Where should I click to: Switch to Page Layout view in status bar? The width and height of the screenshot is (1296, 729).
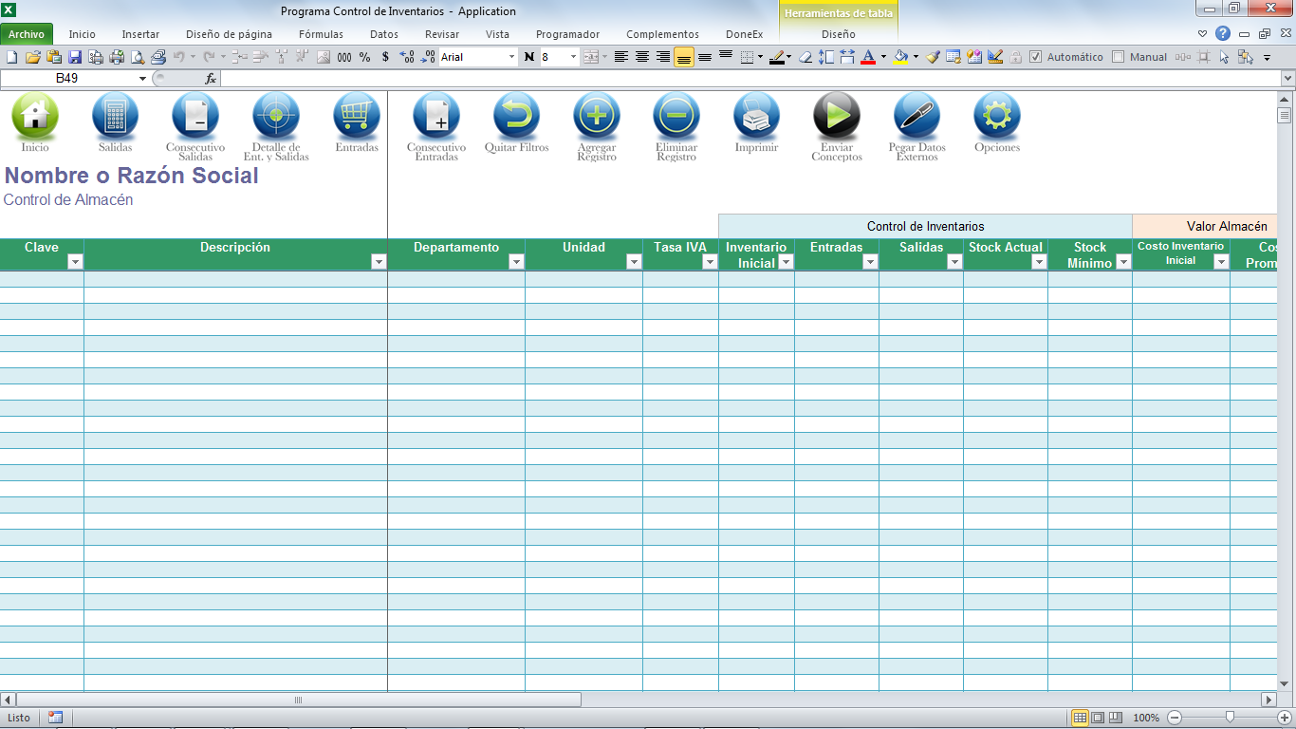1098,718
